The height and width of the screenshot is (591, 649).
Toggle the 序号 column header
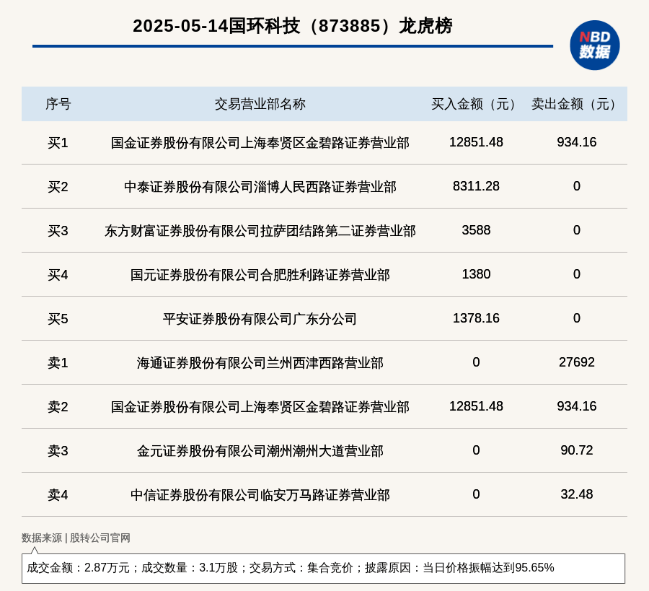point(60,104)
